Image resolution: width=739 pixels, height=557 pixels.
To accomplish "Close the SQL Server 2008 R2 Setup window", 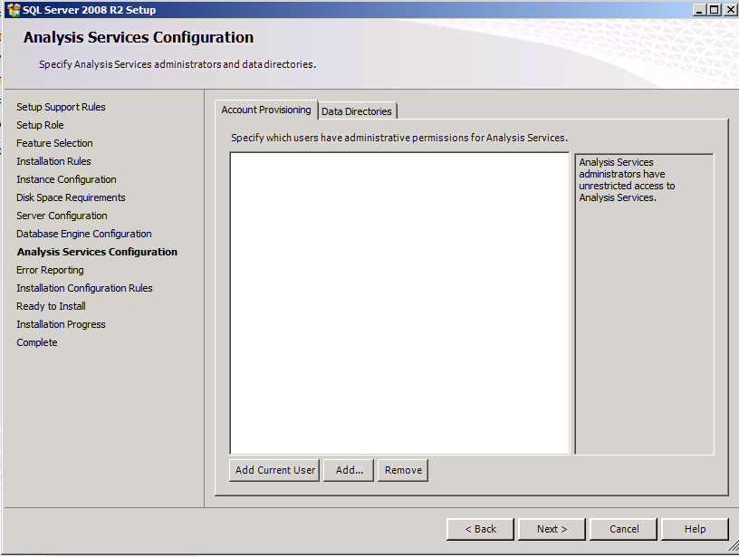I will click(731, 9).
